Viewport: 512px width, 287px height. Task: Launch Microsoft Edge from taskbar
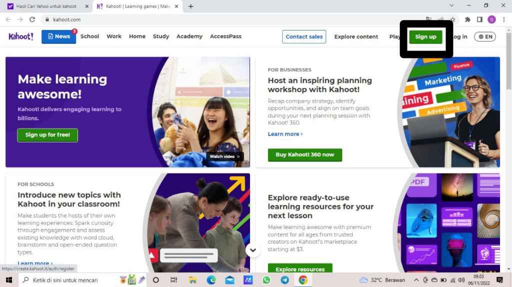(x=211, y=280)
